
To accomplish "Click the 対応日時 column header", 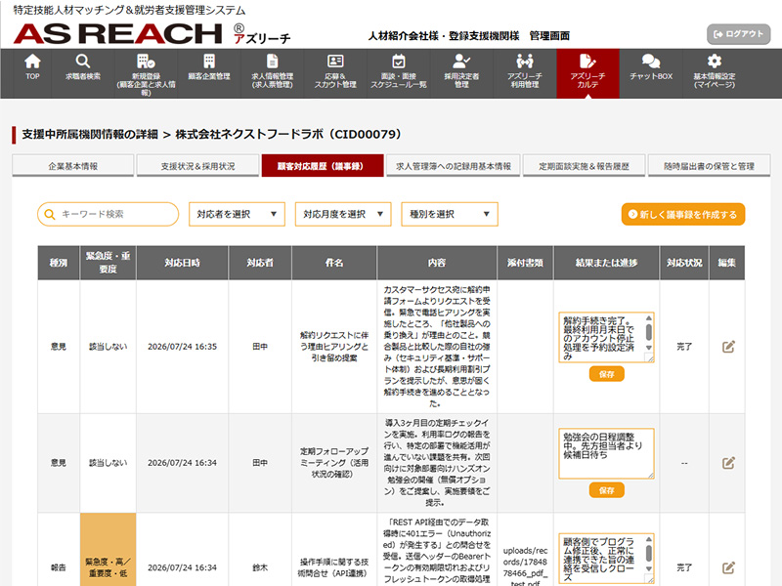I will (x=182, y=263).
